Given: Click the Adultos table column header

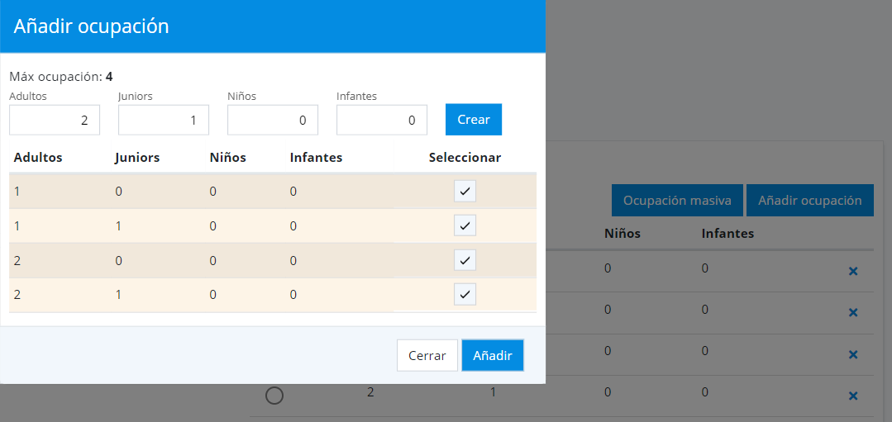Looking at the screenshot, I should 38,158.
